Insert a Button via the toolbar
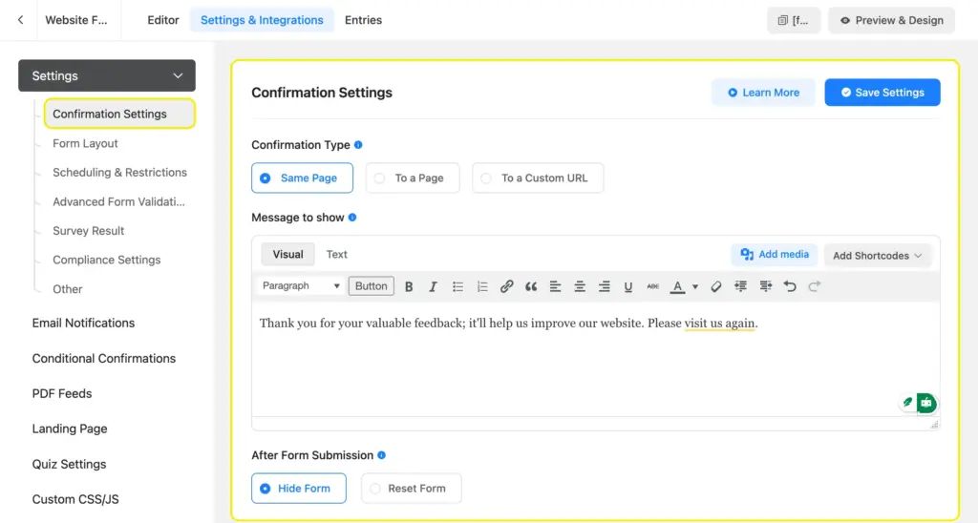Viewport: 978px width, 523px height. 372,286
